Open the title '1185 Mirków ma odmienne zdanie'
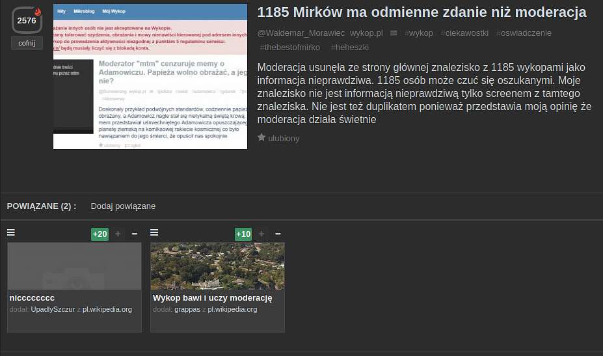Screen dimensions: 603x356 (x=422, y=12)
